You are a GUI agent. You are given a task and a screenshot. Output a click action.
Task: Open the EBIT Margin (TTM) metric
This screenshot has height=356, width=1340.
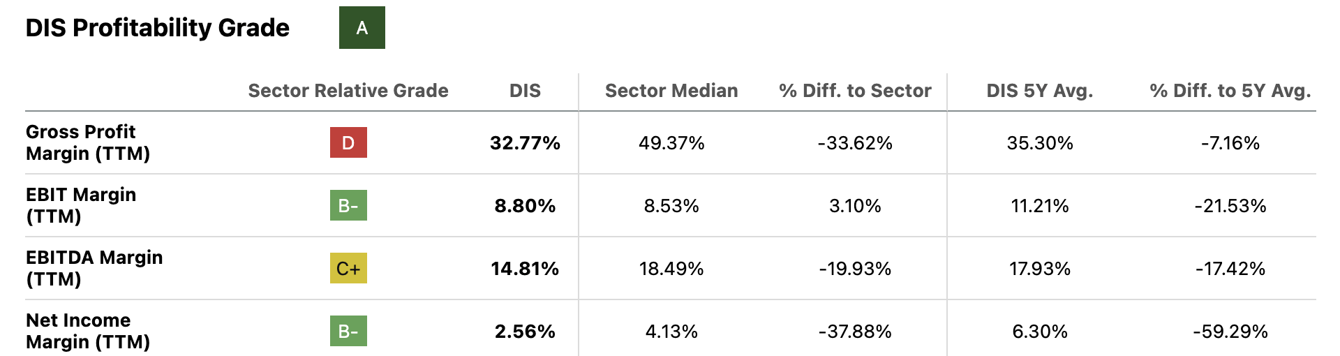[x=81, y=205]
